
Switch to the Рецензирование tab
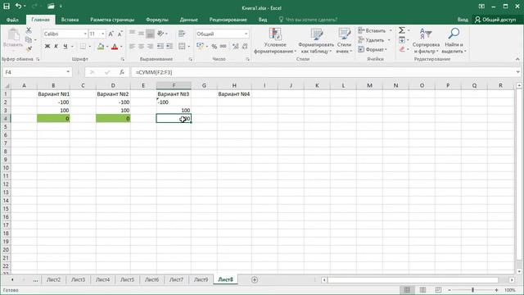228,20
